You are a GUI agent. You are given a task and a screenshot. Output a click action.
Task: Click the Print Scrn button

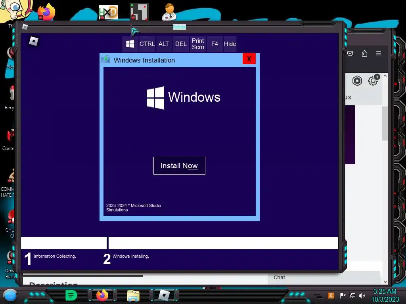[198, 44]
